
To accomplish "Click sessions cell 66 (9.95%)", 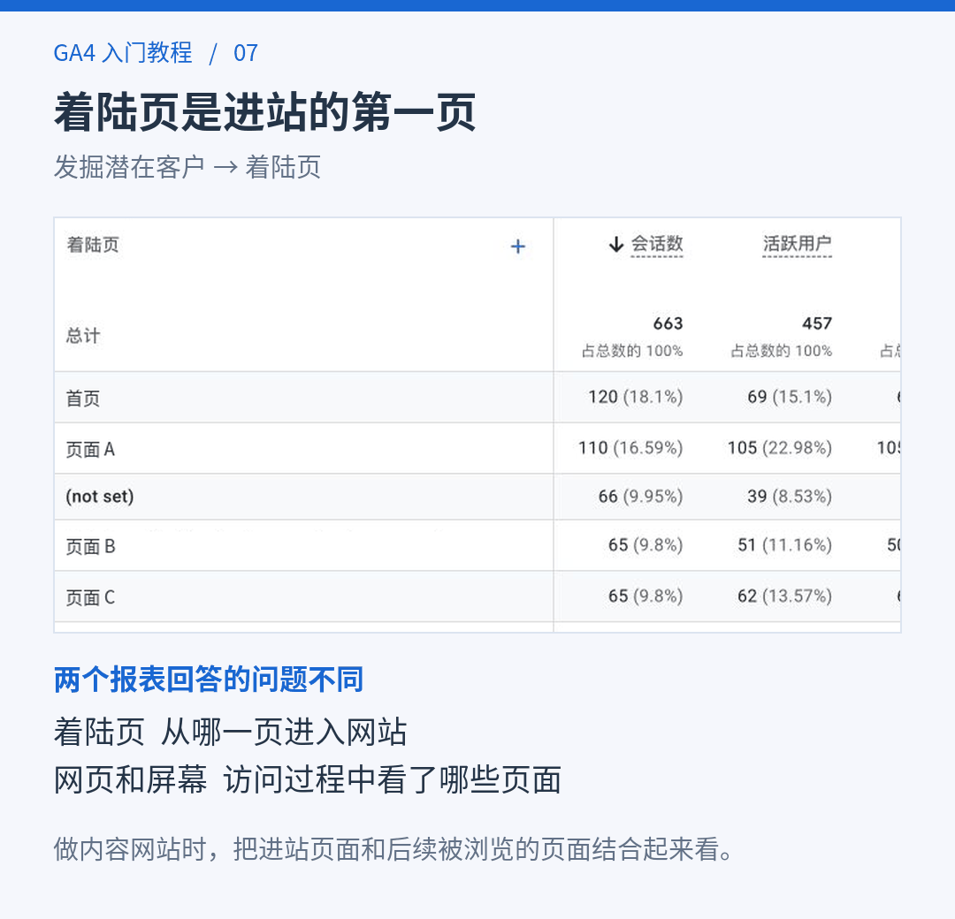I will point(641,496).
